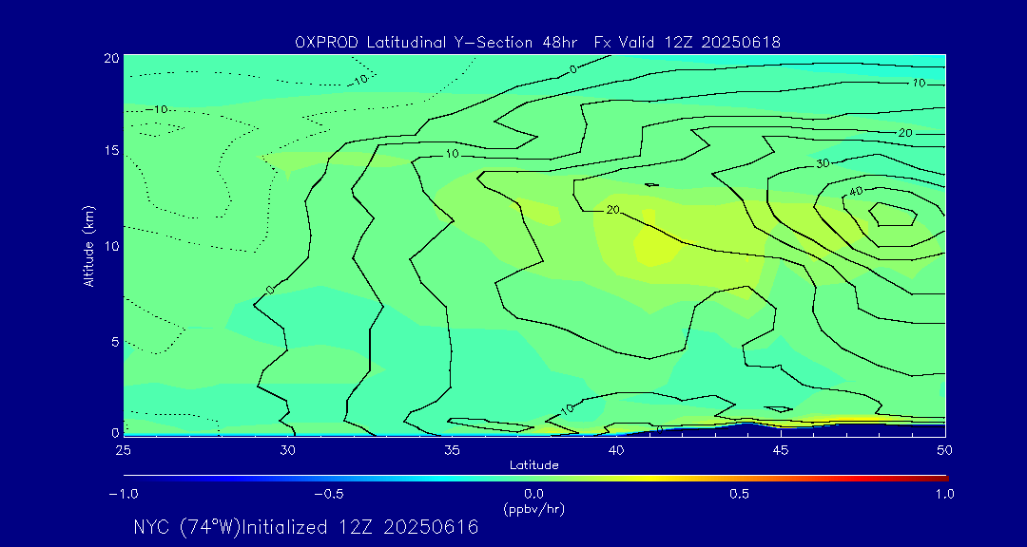
Task: Click latitude axis tick label "50"
Action: (944, 450)
